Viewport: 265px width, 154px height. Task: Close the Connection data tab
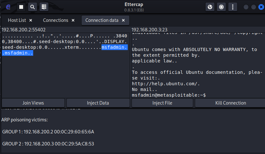pyautogui.click(x=123, y=20)
